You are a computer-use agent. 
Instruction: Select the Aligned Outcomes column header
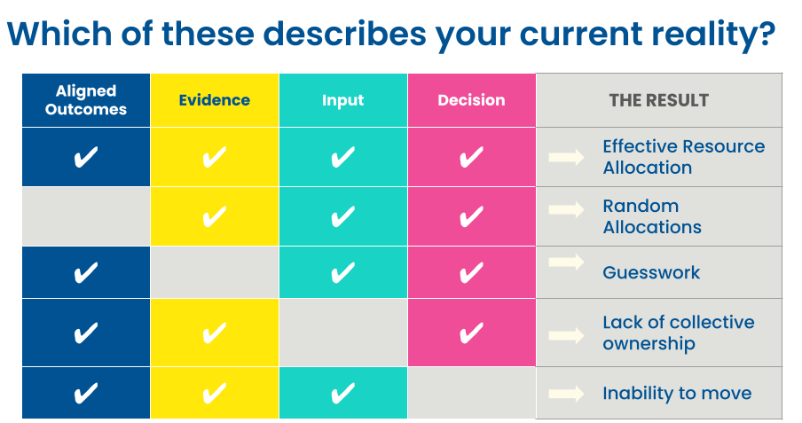pyautogui.click(x=86, y=100)
